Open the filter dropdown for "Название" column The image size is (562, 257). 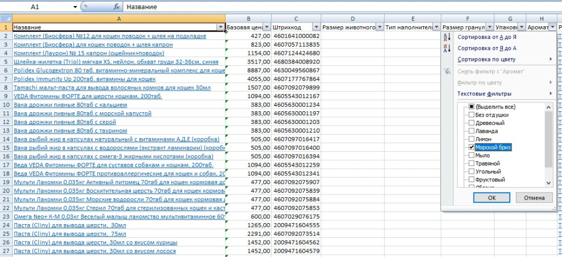tap(221, 27)
